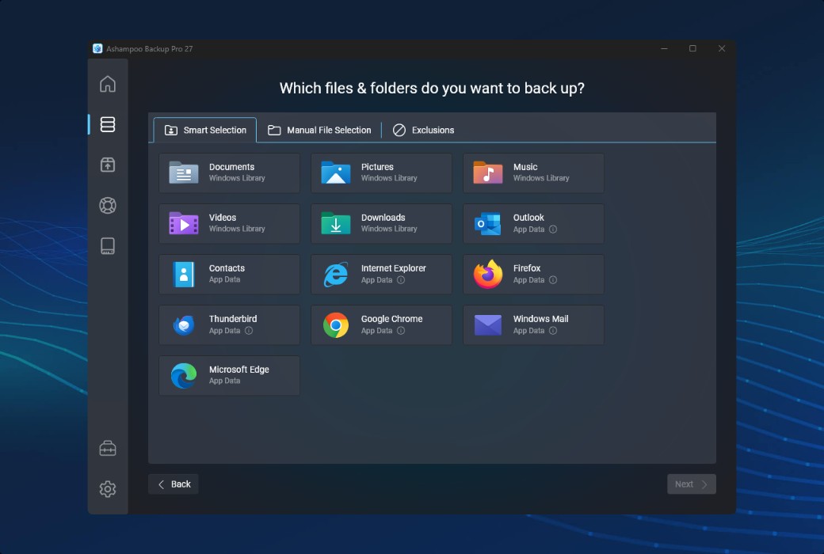This screenshot has height=554, width=824.
Task: Pick the Downloads Windows Library tile
Action: coord(381,223)
